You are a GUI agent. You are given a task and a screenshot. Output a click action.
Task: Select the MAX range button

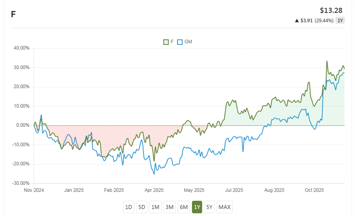pos(225,207)
